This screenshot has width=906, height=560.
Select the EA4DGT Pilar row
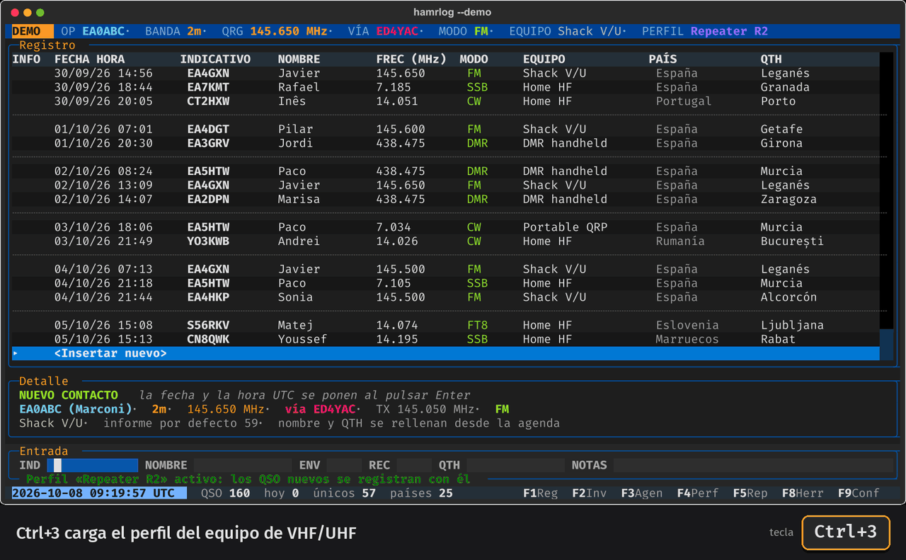click(x=446, y=129)
